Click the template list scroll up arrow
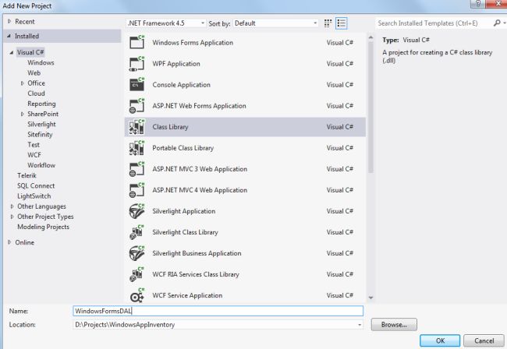507x349 pixels. (x=370, y=37)
